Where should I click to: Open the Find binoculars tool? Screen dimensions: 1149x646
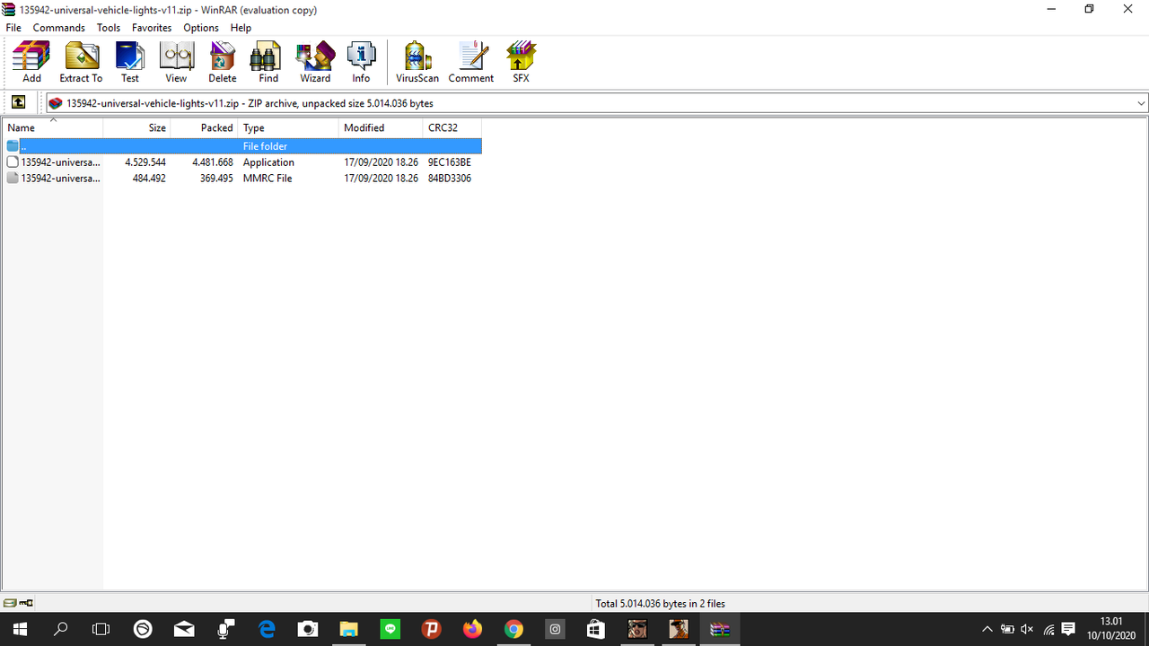click(x=268, y=62)
